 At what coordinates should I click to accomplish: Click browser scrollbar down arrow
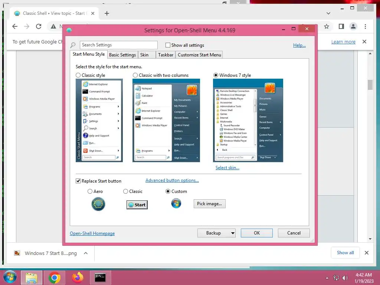pyautogui.click(x=370, y=239)
